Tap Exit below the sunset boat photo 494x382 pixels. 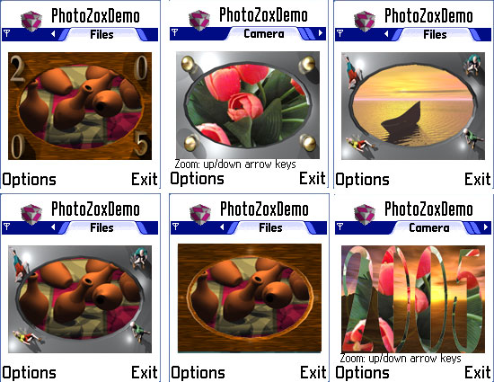(x=478, y=179)
